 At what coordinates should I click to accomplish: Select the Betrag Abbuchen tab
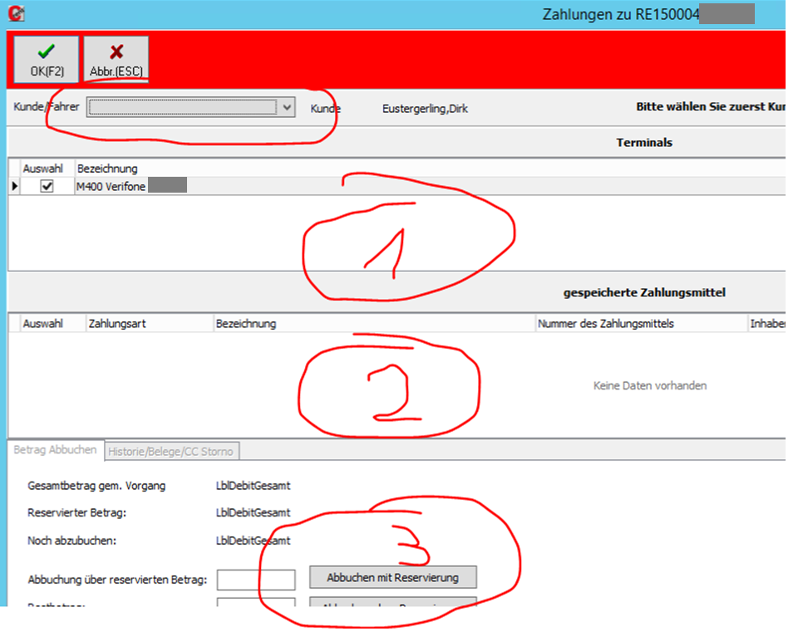pos(55,451)
